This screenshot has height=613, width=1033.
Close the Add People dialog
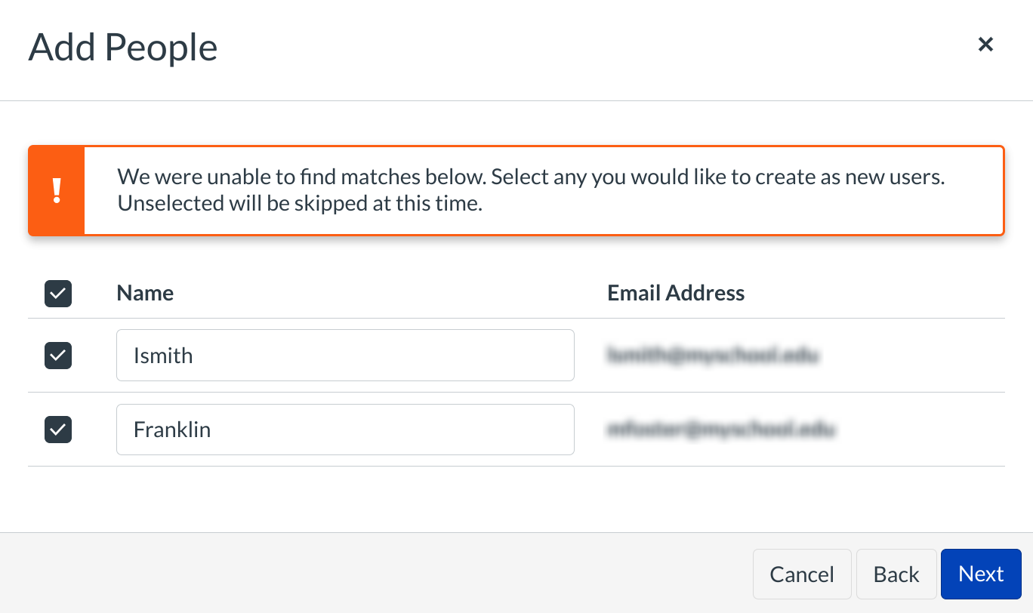(x=985, y=45)
